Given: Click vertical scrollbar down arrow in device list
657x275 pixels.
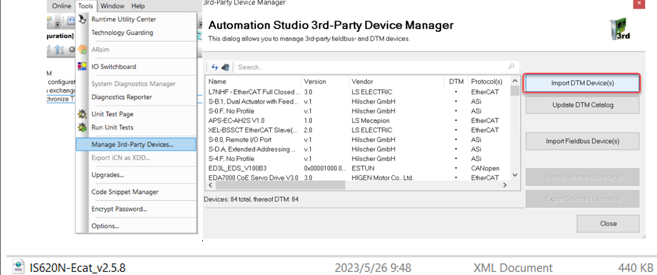Looking at the screenshot, I should point(515,175).
